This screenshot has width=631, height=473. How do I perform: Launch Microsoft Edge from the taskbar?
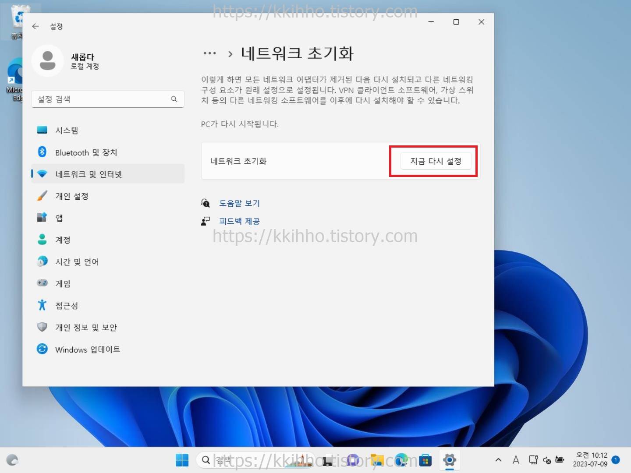401,460
